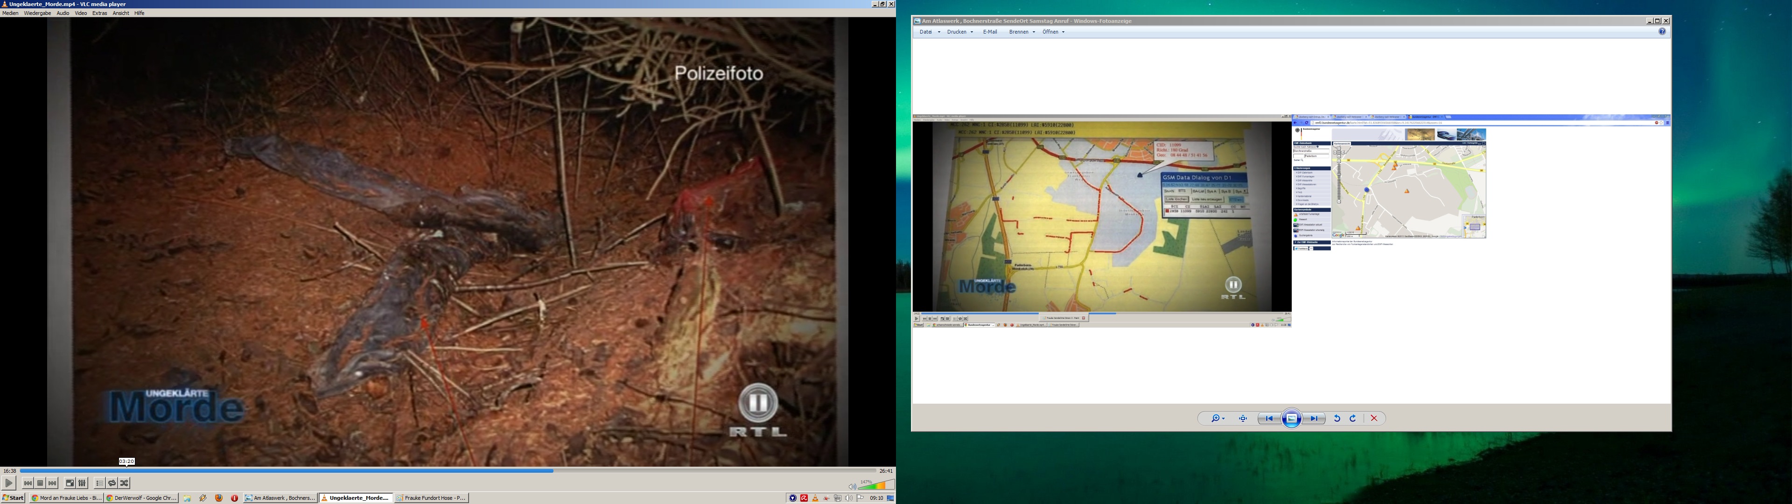Open Avira antivirus tray icon
Image resolution: width=1792 pixels, height=504 pixels.
(804, 498)
